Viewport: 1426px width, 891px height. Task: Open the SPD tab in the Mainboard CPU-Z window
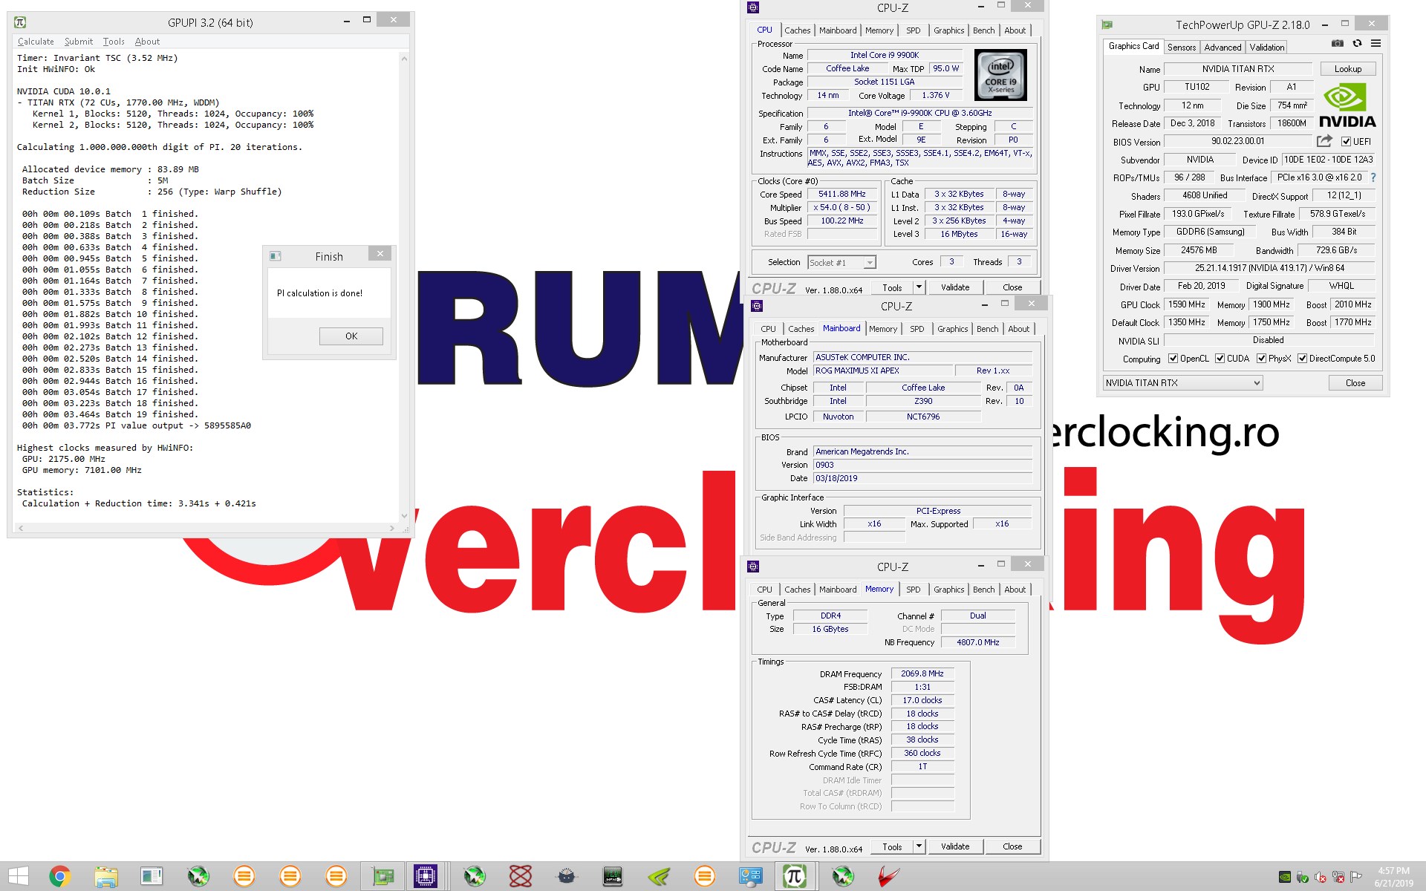[917, 329]
